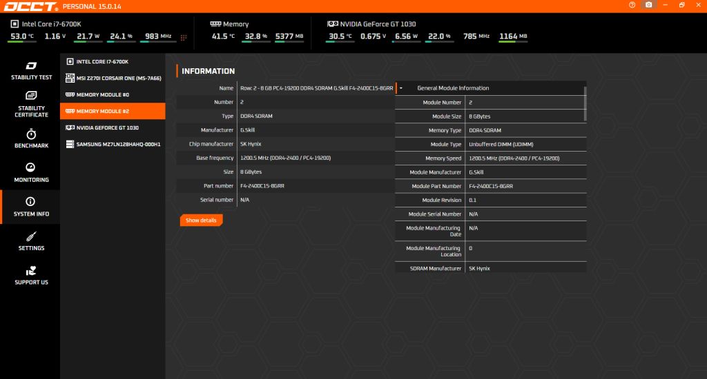The width and height of the screenshot is (707, 379).
Task: Click the Show details button
Action: click(x=201, y=220)
